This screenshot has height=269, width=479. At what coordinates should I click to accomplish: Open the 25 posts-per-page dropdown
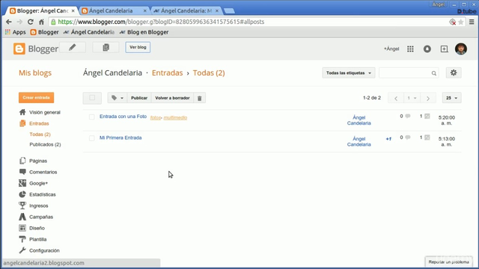point(451,98)
